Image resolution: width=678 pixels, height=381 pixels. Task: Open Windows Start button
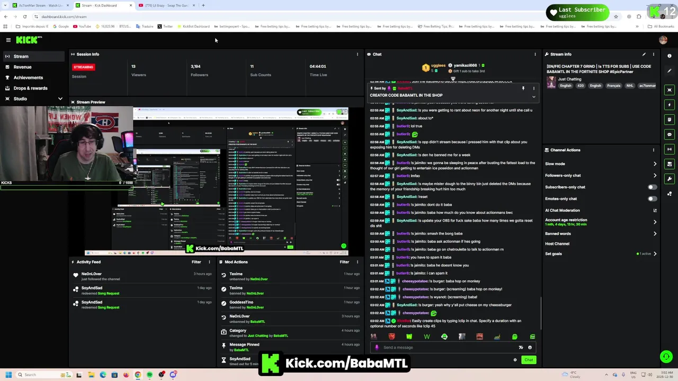click(8, 375)
